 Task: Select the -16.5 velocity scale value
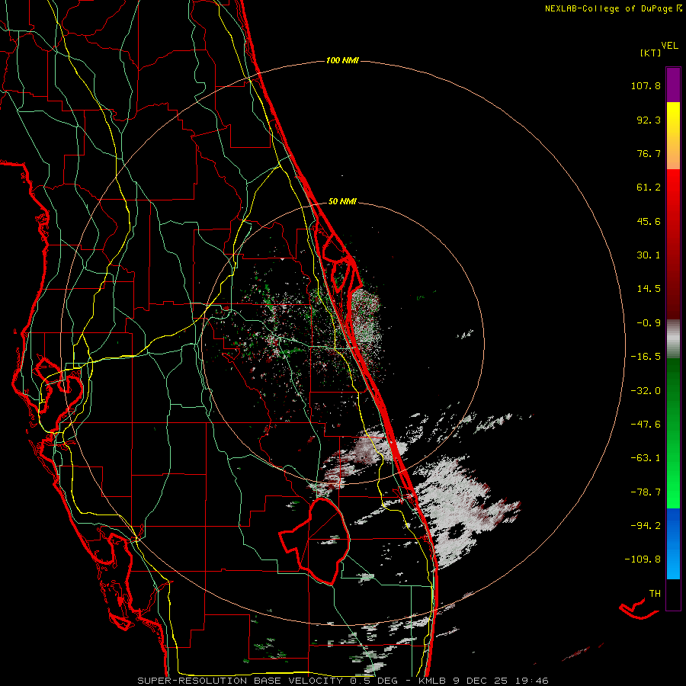pyautogui.click(x=646, y=357)
